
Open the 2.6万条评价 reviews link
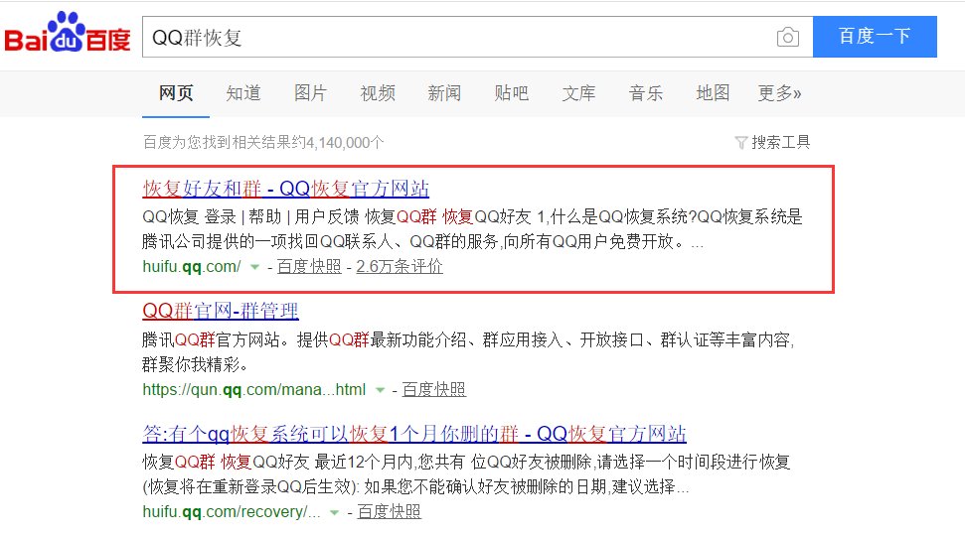[400, 267]
